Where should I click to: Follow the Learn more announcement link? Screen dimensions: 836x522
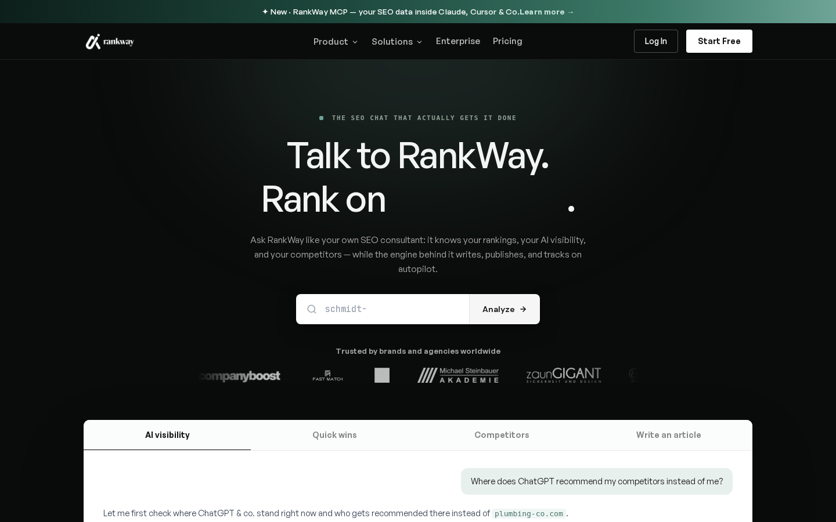[547, 12]
